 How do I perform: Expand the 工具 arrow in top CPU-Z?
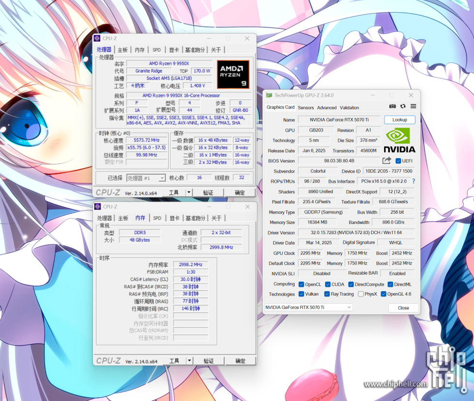189,193
